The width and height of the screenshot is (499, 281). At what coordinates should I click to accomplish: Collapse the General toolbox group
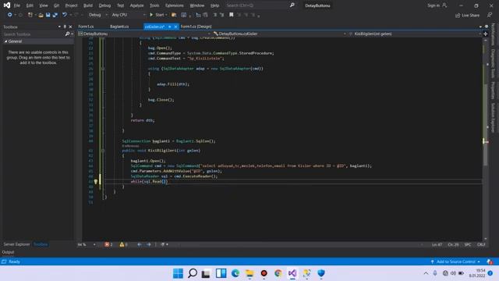click(x=5, y=41)
